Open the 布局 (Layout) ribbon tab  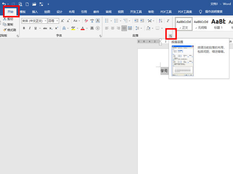coord(71,12)
